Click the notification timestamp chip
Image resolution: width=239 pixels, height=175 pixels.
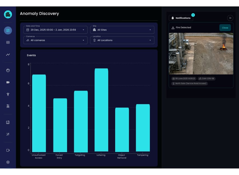[x=184, y=78]
